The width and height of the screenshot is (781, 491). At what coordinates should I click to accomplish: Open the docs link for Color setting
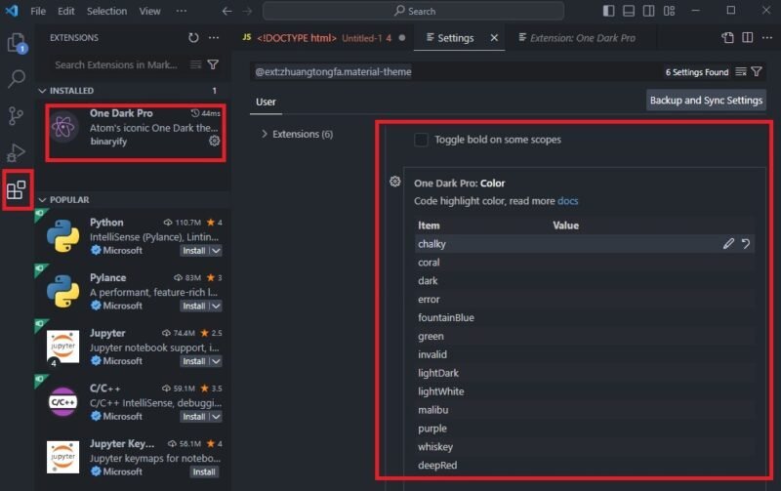pyautogui.click(x=568, y=201)
